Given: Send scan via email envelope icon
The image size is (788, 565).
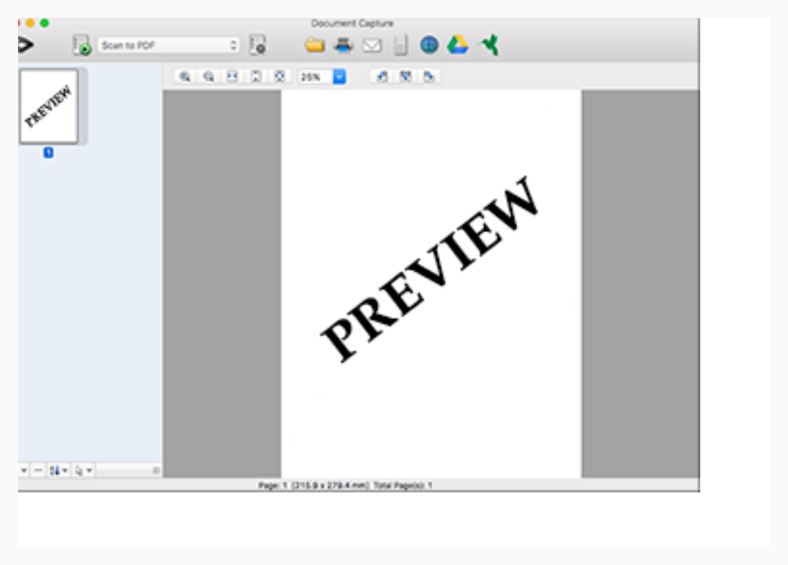Looking at the screenshot, I should 372,46.
